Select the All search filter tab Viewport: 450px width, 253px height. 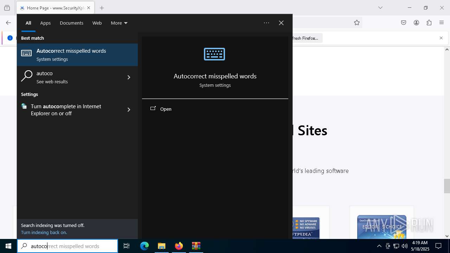click(28, 23)
